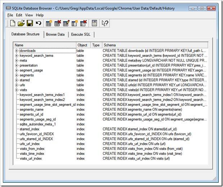223x187 pixels.
Task: Click the New Database icon
Action: click(x=12, y=24)
